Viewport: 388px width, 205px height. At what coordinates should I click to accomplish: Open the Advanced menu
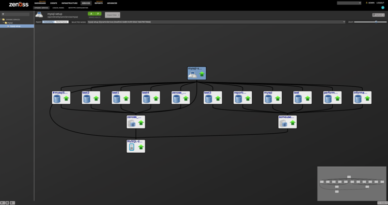click(x=112, y=3)
